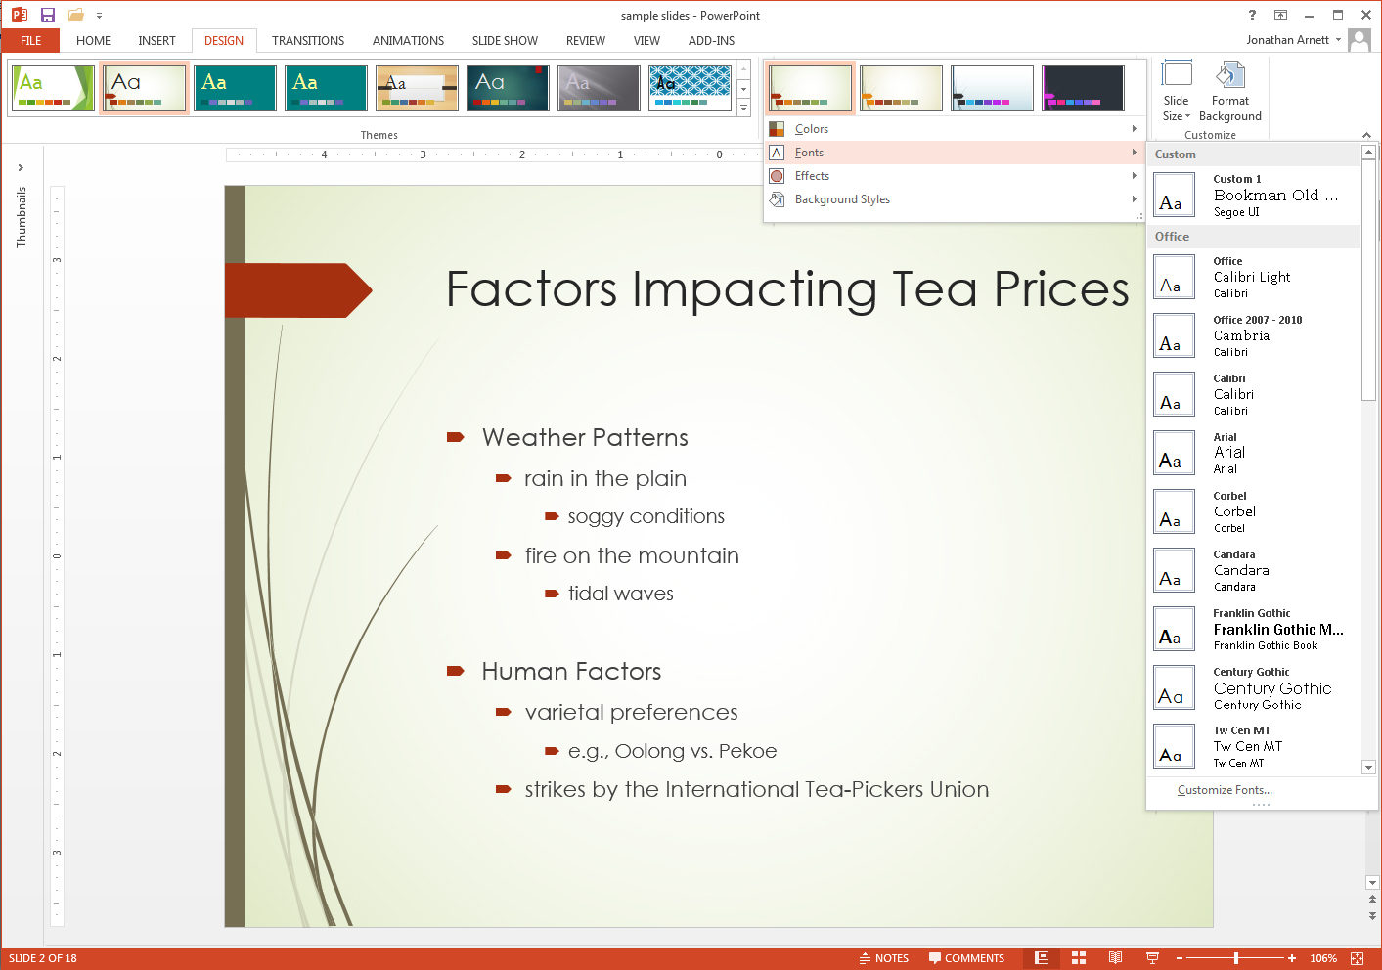Open the Customize Quick Access Toolbar arrow
The image size is (1382, 970).
(x=99, y=16)
